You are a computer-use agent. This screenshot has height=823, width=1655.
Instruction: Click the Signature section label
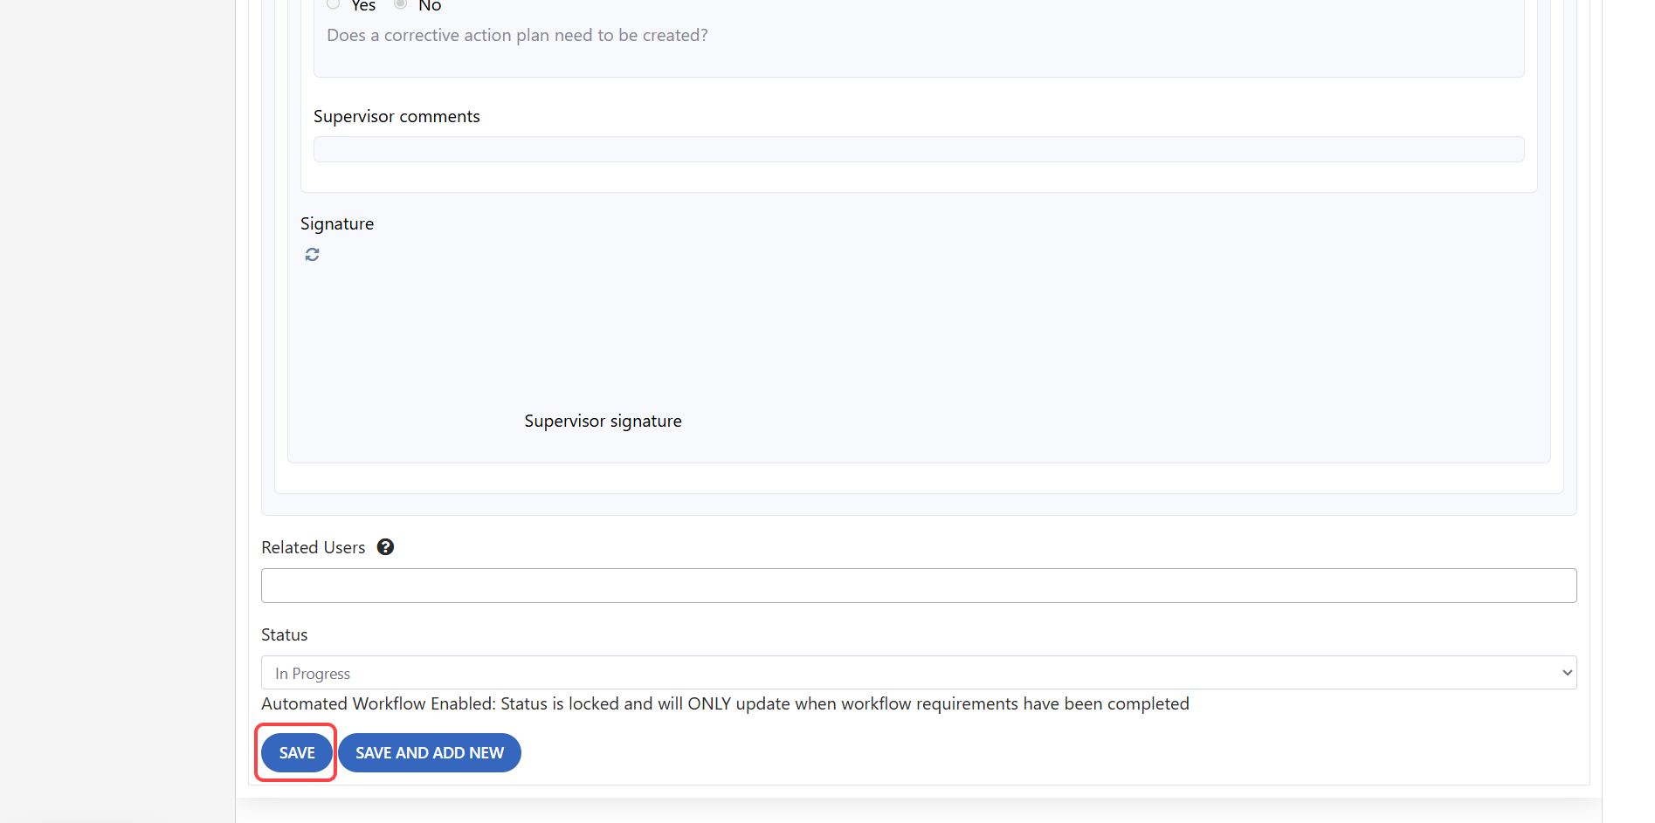click(337, 224)
